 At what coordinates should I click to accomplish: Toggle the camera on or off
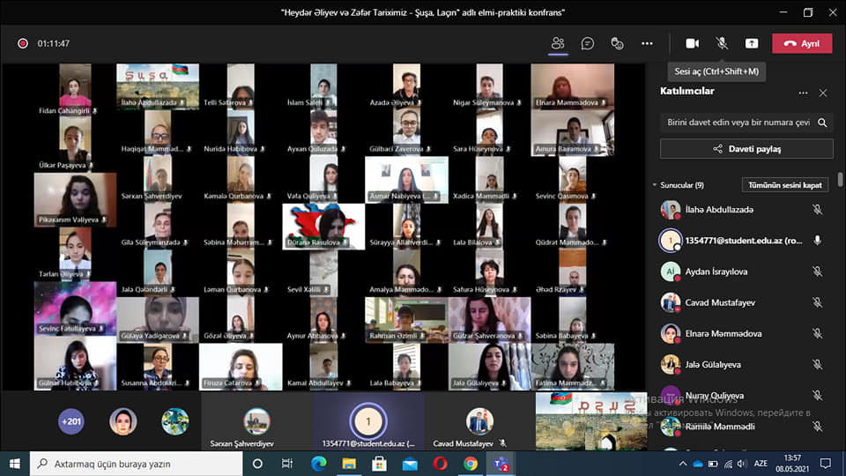point(693,43)
